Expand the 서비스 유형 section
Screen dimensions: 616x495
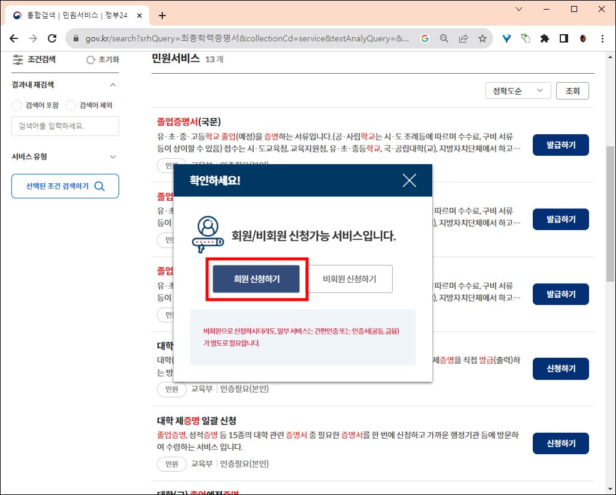pyautogui.click(x=113, y=156)
